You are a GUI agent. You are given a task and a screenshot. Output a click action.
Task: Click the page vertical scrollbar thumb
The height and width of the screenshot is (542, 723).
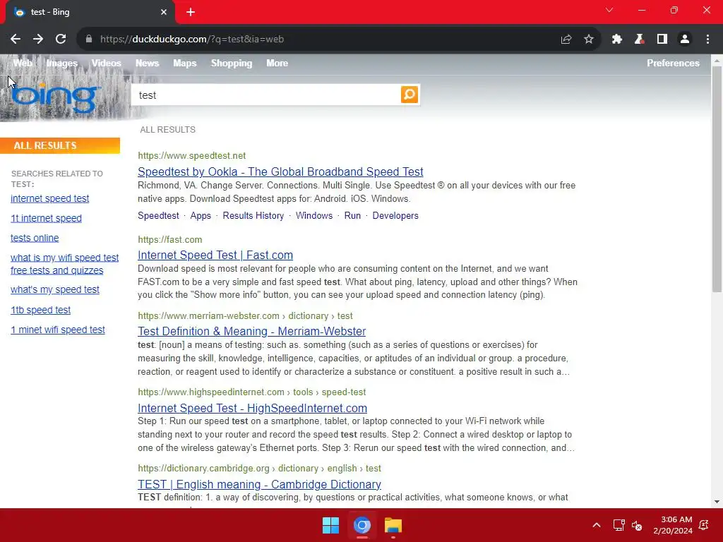[x=717, y=179]
